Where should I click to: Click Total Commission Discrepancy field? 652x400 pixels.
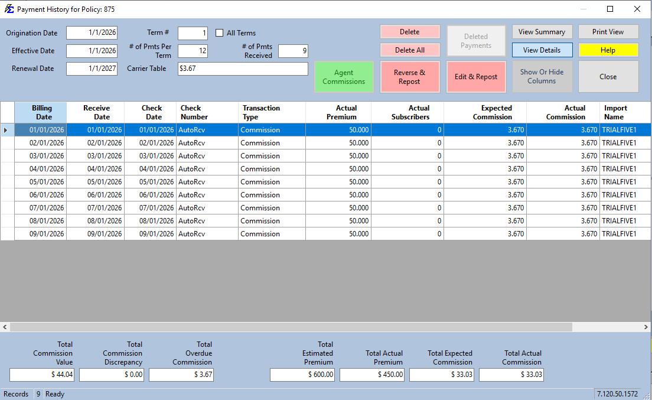112,375
